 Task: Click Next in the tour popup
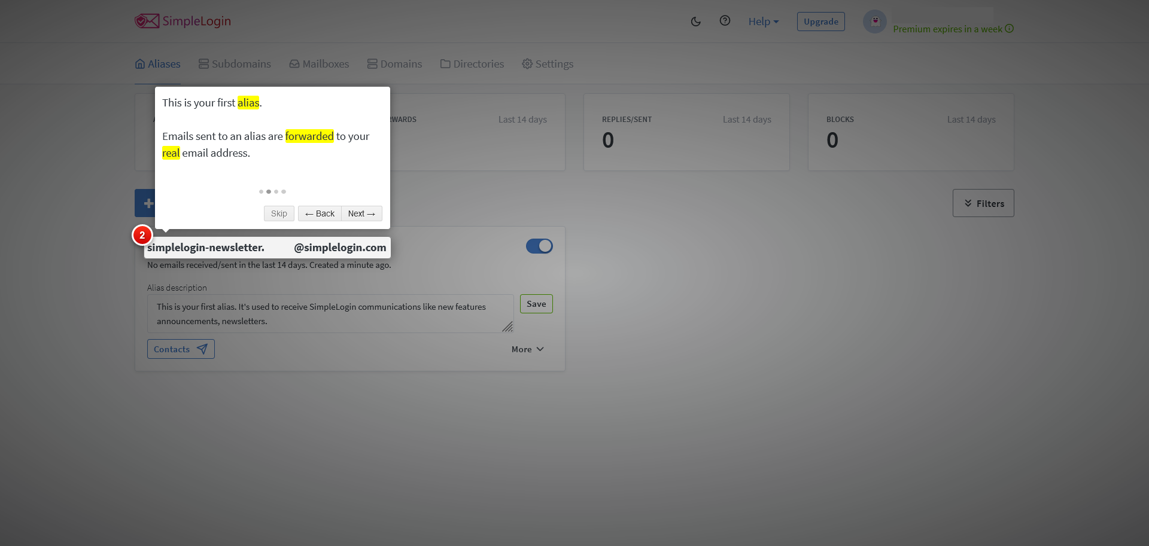tap(361, 213)
